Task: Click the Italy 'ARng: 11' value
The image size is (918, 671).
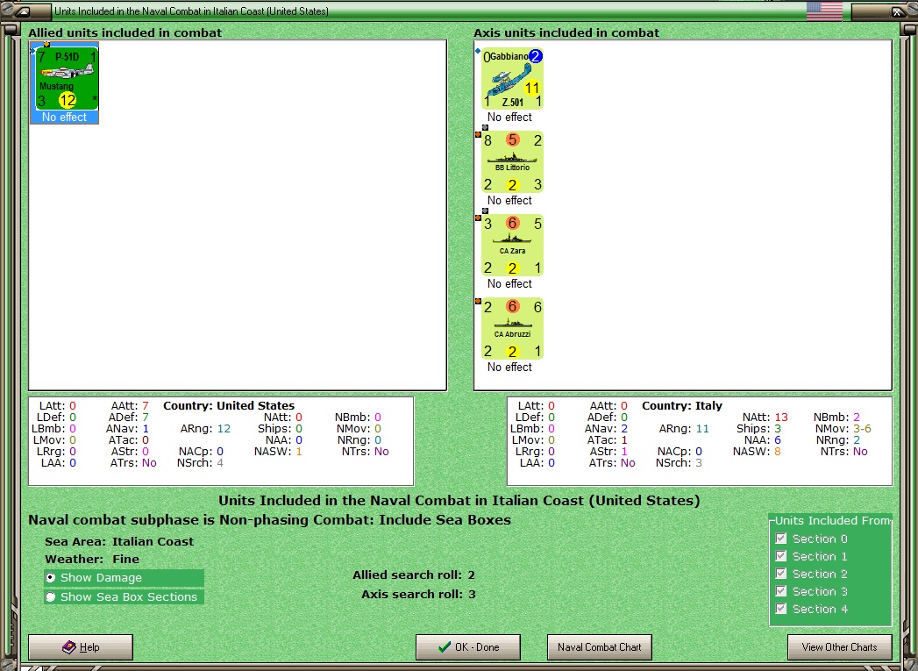Action: tap(702, 429)
